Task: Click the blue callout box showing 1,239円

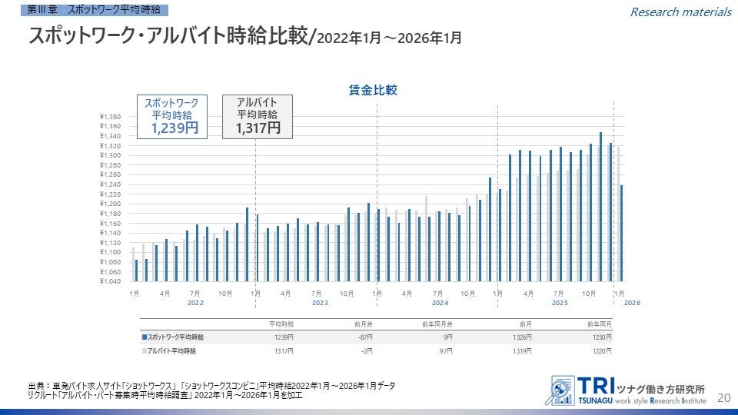Action: 172,117
